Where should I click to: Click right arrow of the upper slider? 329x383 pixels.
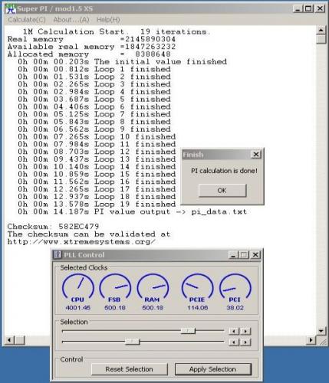click(245, 331)
